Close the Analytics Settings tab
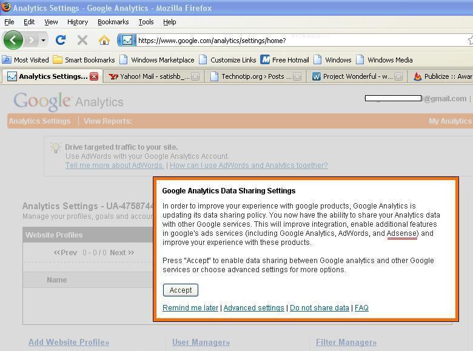The width and height of the screenshot is (473, 351). click(x=94, y=76)
